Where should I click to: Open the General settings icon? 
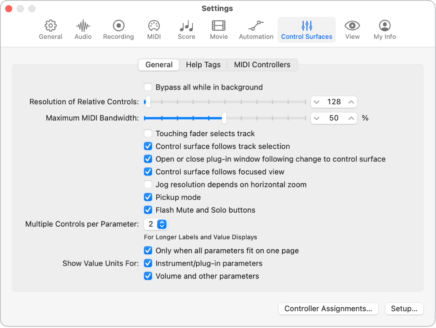coord(50,29)
